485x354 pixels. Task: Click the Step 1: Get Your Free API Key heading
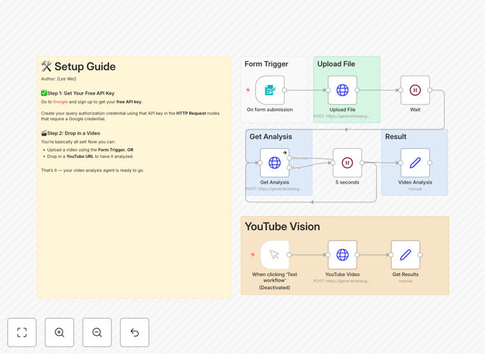point(78,93)
